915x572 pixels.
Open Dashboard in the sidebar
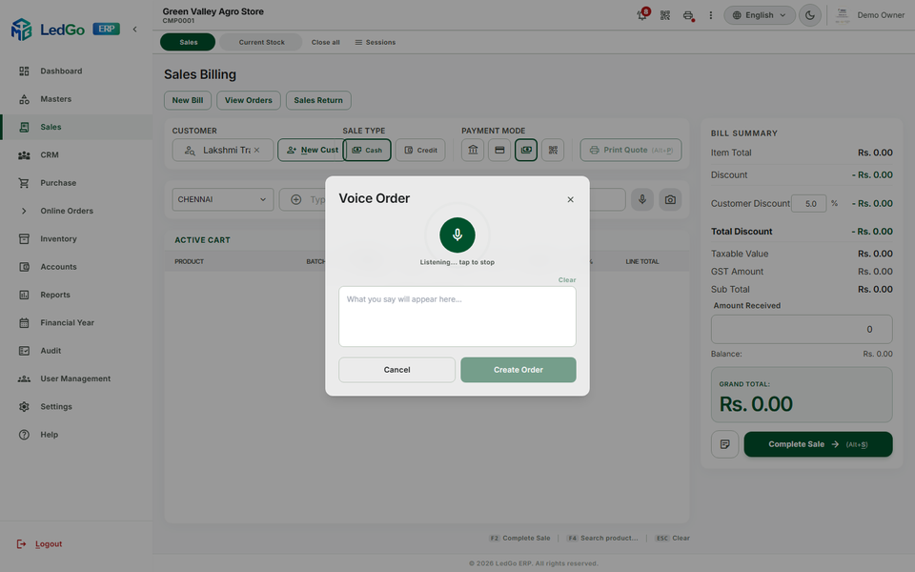76,71
